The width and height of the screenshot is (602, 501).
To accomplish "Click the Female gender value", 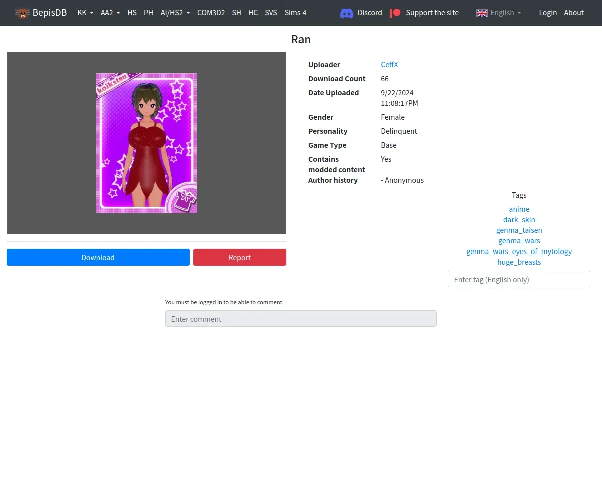I will [x=393, y=117].
